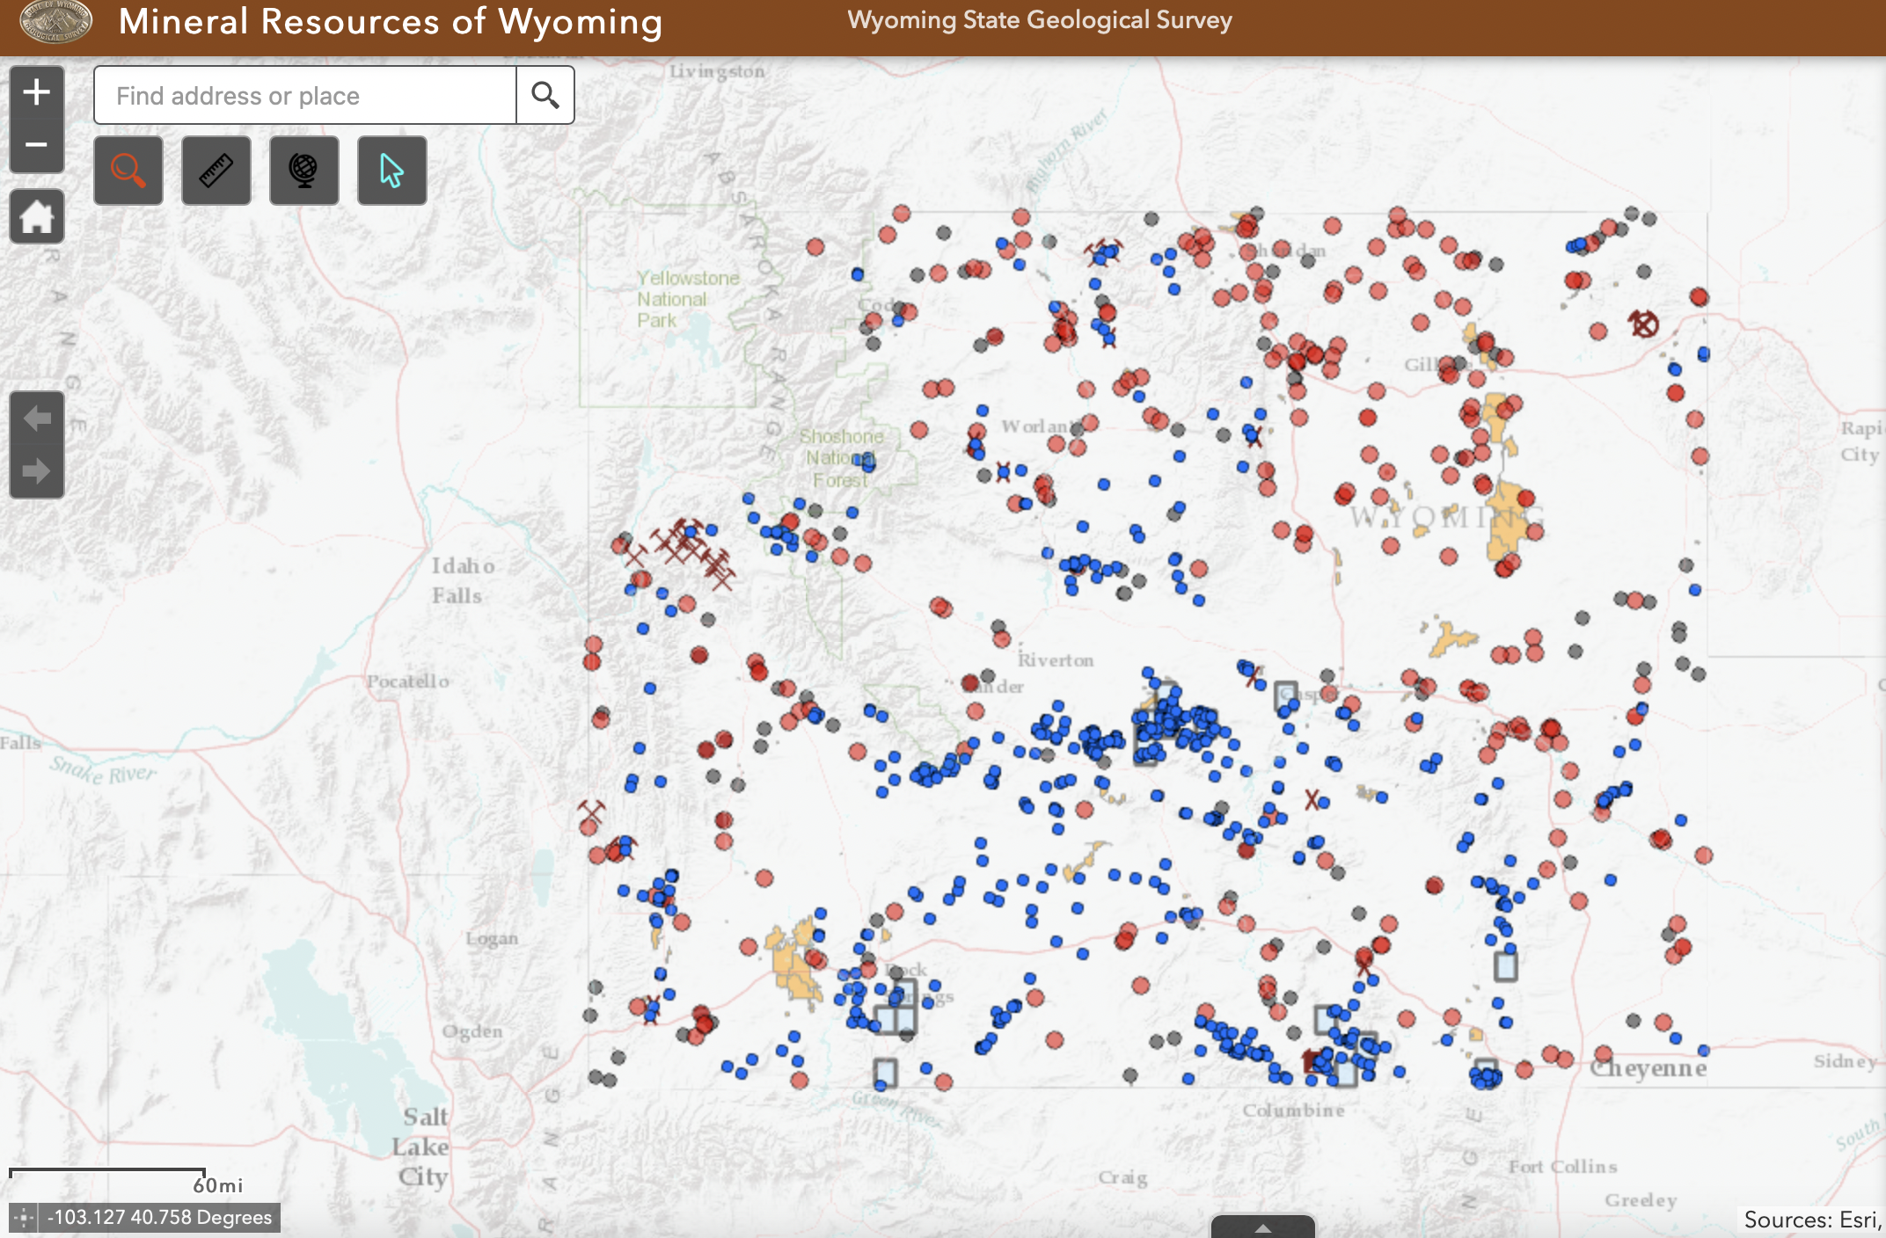Expand the bottom attribute table arrow
1886x1238 pixels.
(1262, 1227)
